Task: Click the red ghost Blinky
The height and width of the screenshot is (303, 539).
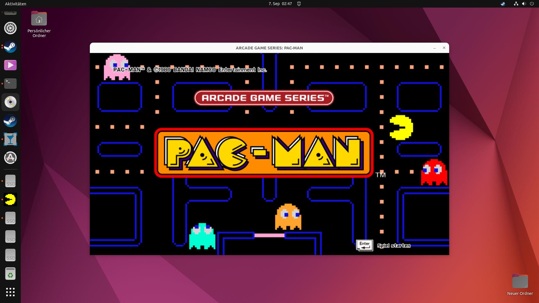Action: tap(434, 172)
